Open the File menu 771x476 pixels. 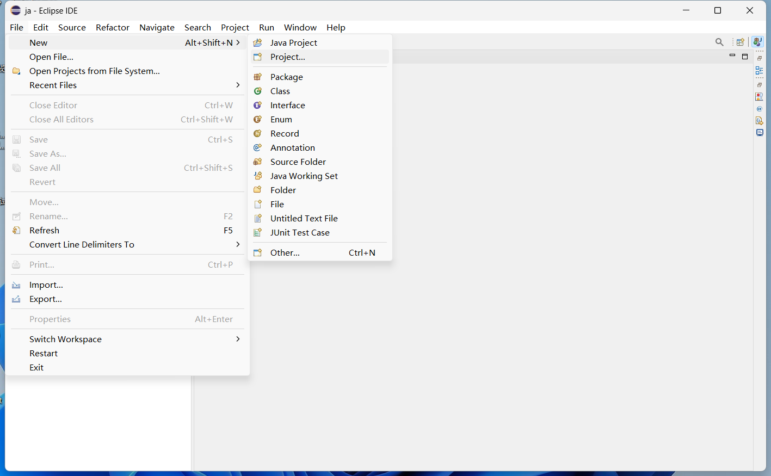16,27
